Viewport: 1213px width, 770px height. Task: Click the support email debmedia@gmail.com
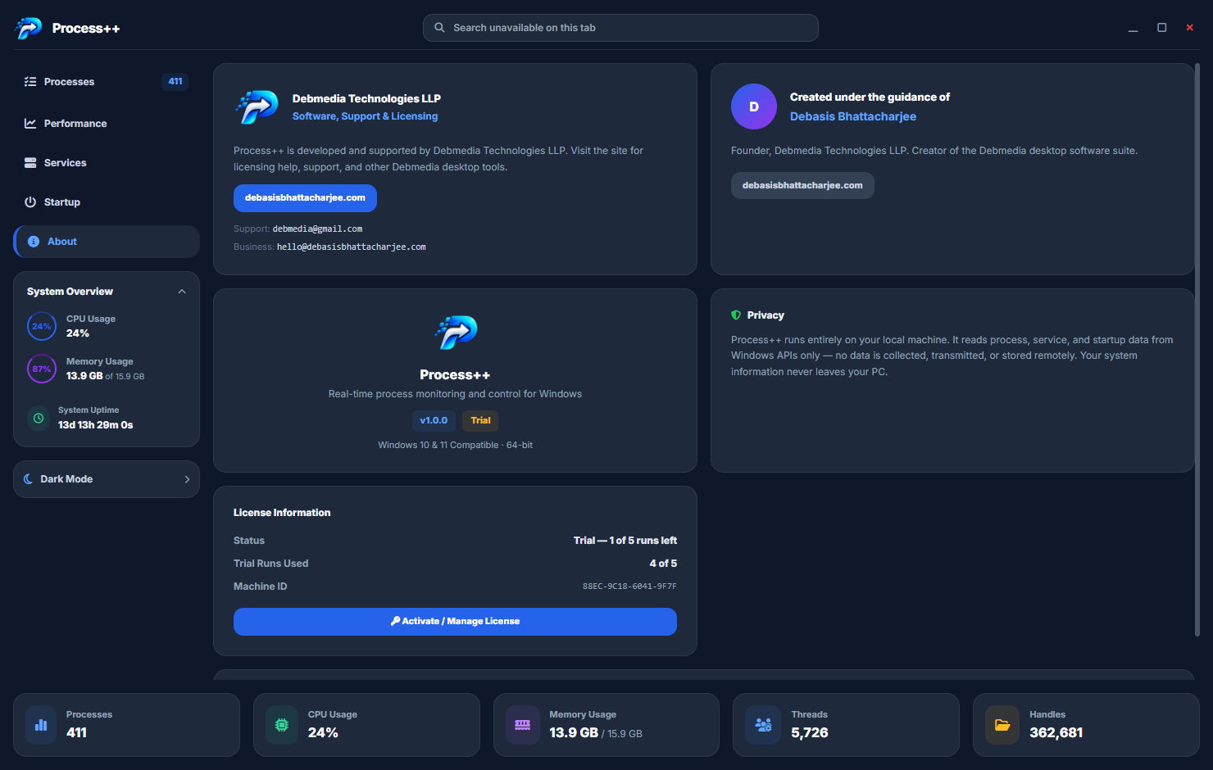click(317, 229)
